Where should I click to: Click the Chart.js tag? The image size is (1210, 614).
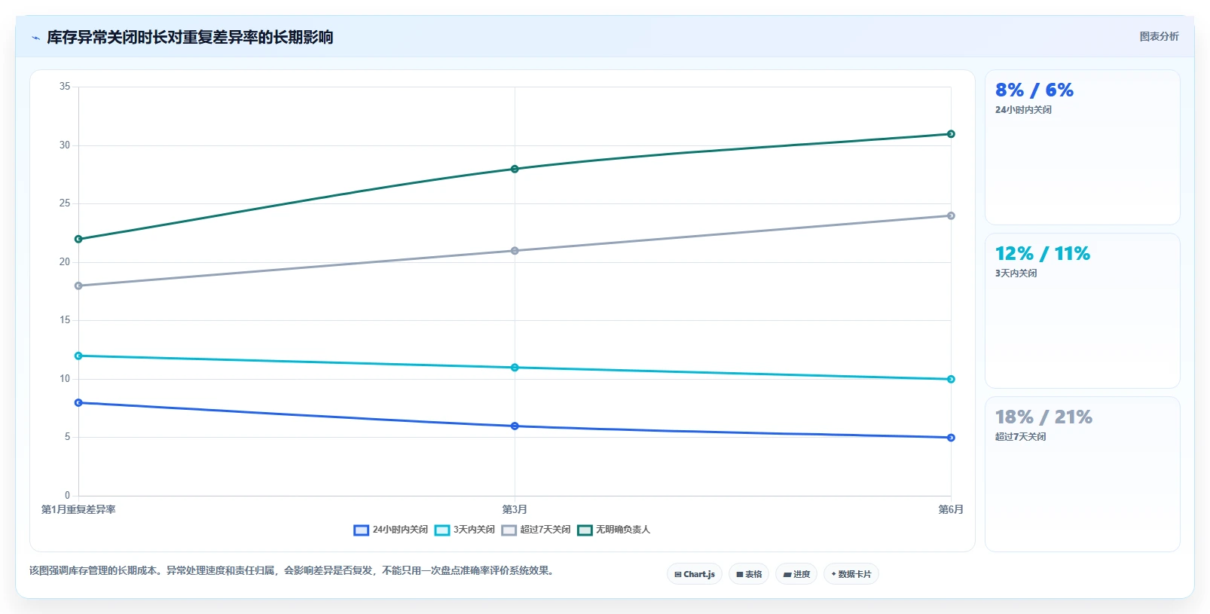tap(695, 574)
